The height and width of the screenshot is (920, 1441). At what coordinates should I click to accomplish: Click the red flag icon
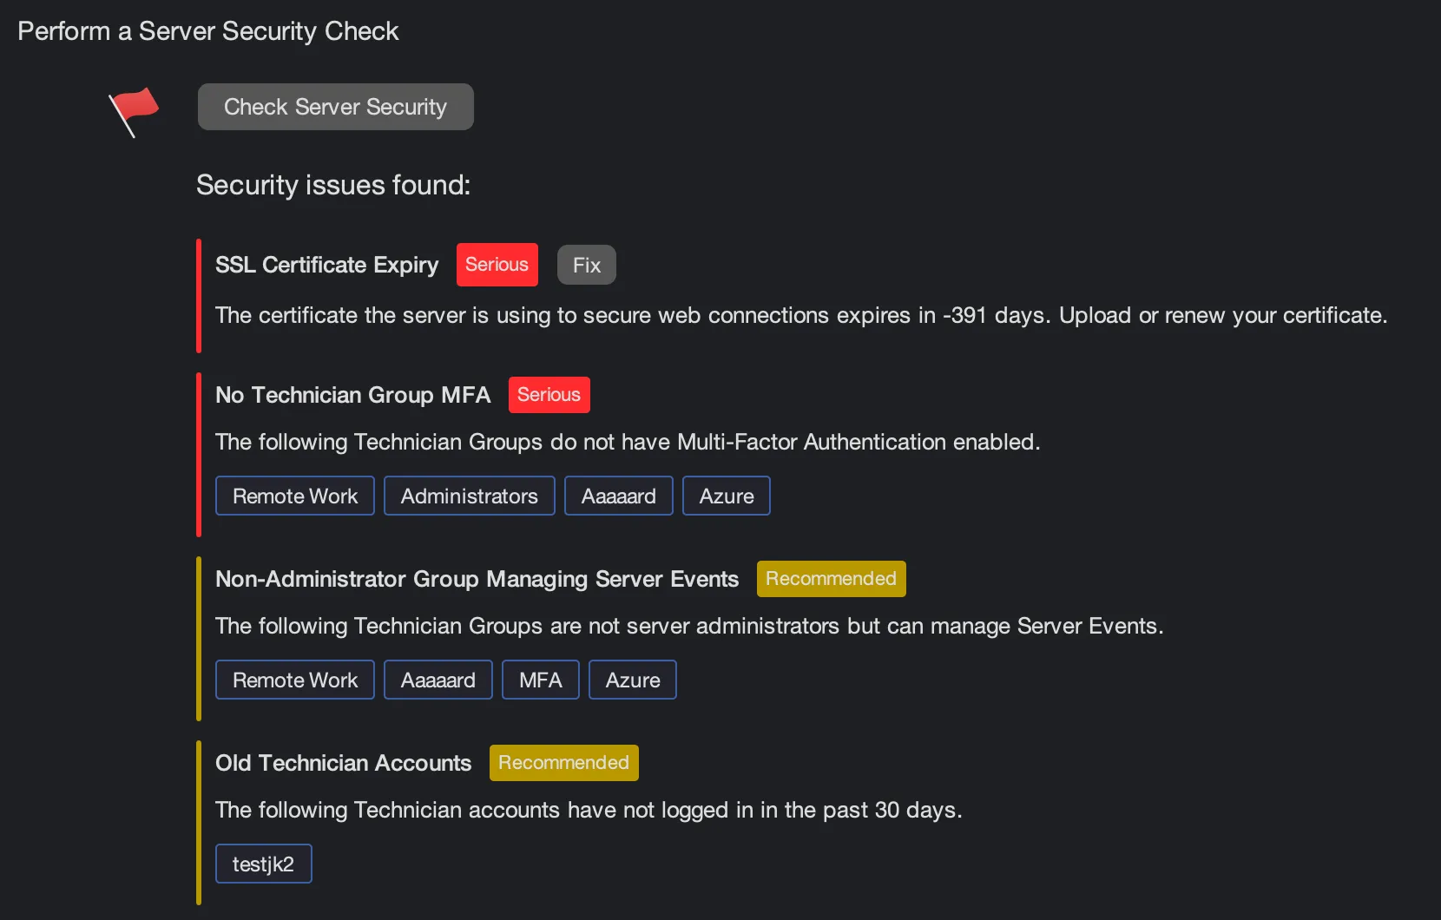pyautogui.click(x=134, y=110)
